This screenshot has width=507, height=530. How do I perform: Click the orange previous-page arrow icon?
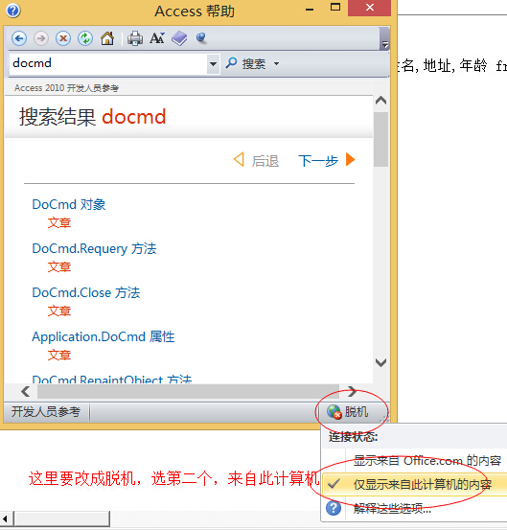coord(239,159)
